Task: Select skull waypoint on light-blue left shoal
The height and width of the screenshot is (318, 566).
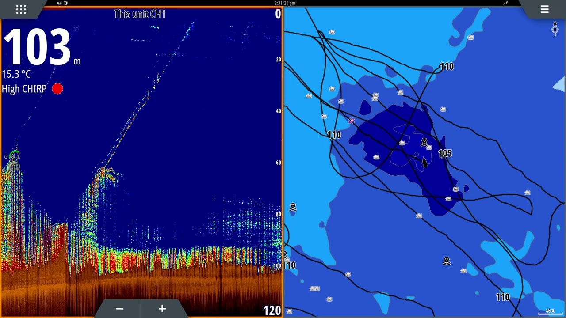Action: 293,207
